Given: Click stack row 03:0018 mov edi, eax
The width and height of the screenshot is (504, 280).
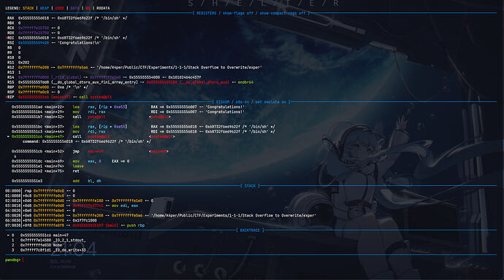Looking at the screenshot, I should 72,206.
